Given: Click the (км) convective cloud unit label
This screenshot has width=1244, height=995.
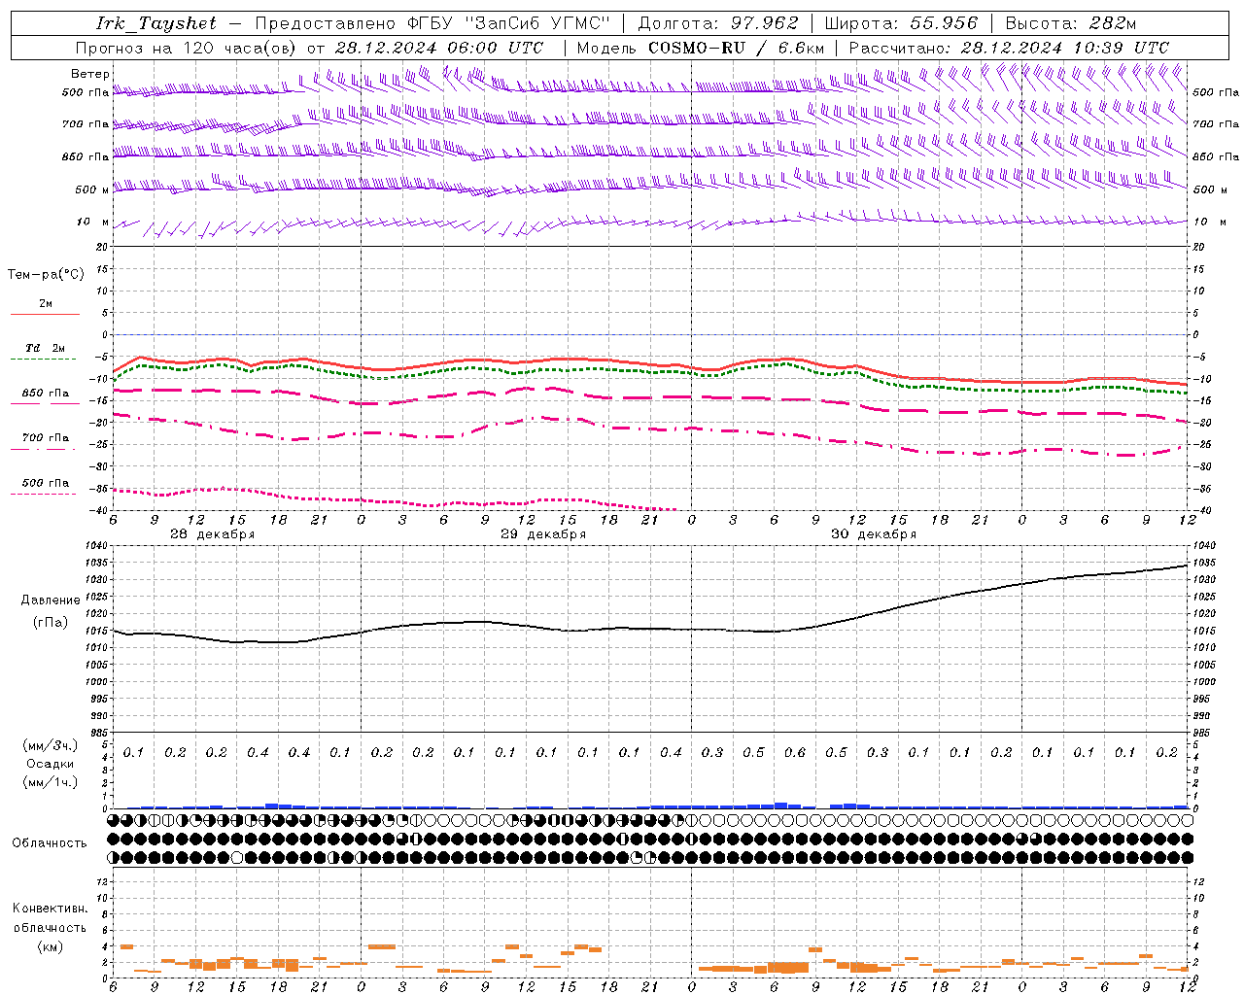Looking at the screenshot, I should pyautogui.click(x=50, y=946).
